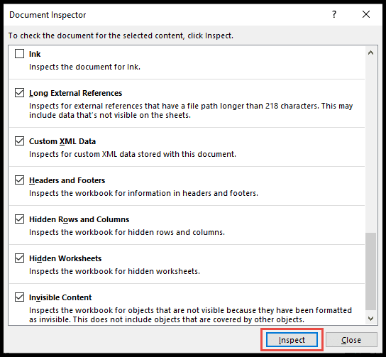This screenshot has width=386, height=357.
Task: Open Document Inspector help question mark
Action: tap(333, 14)
